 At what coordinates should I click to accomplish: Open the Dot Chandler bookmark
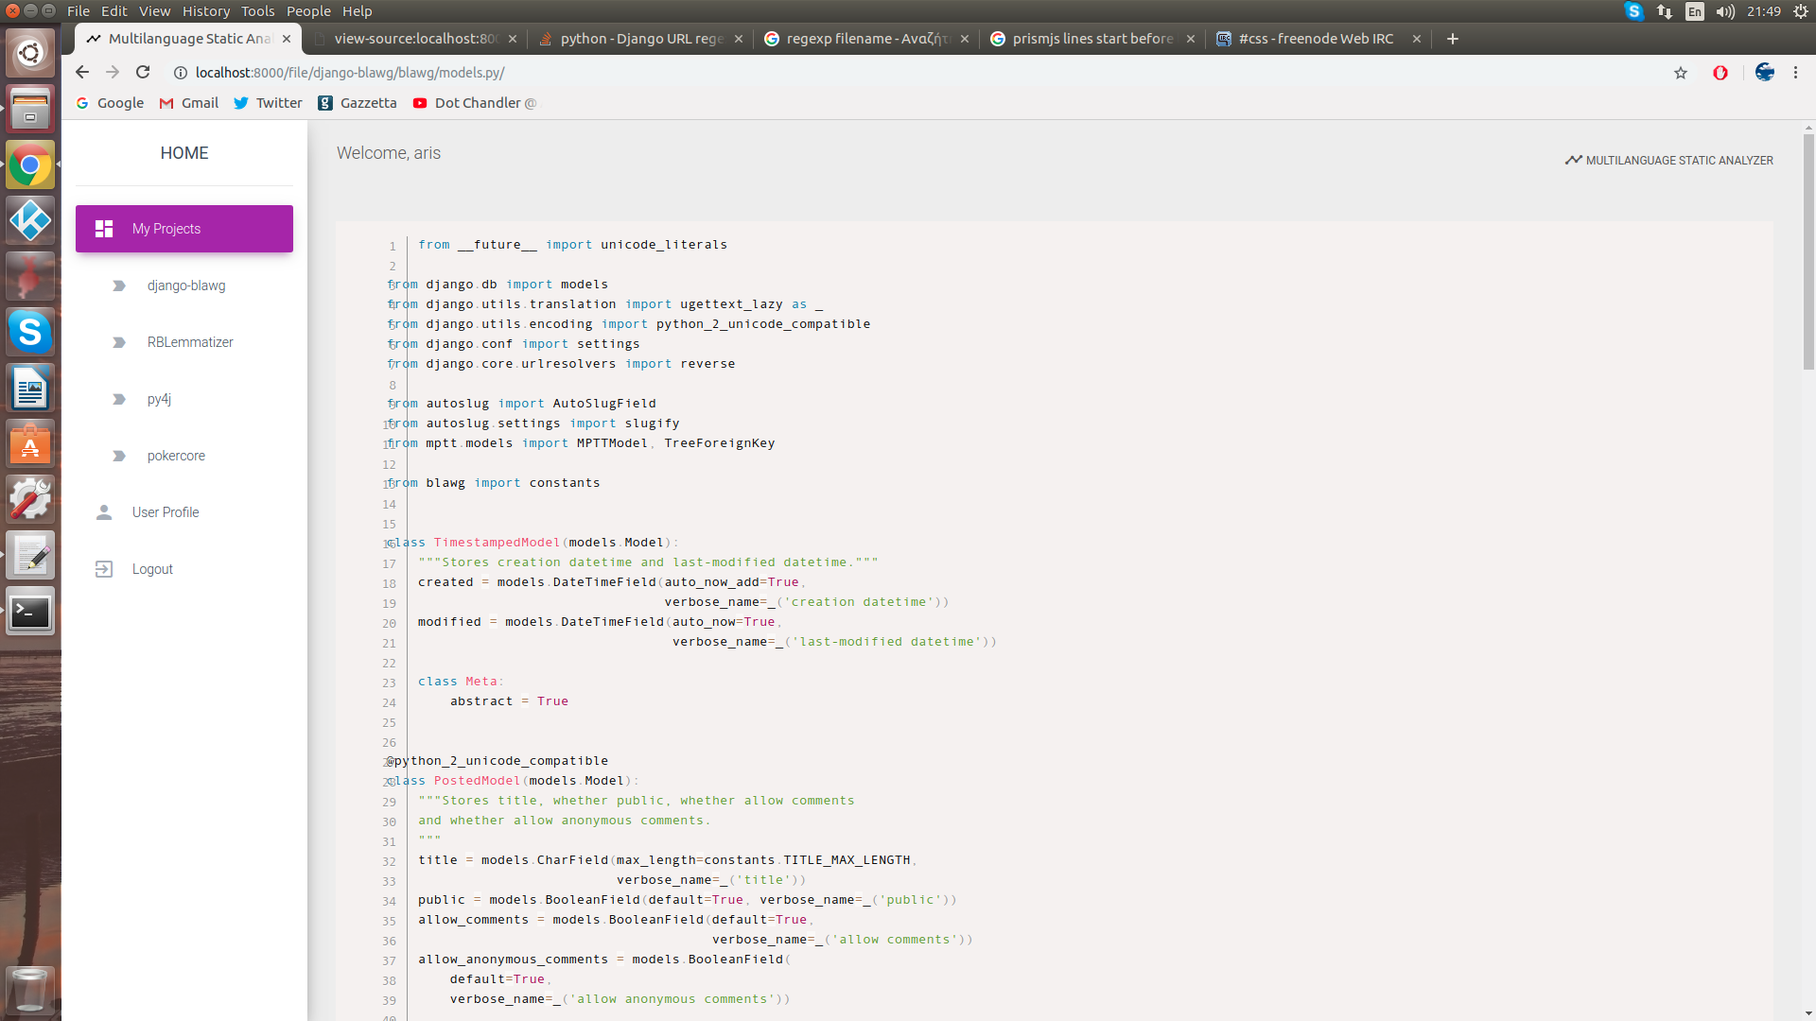point(475,103)
